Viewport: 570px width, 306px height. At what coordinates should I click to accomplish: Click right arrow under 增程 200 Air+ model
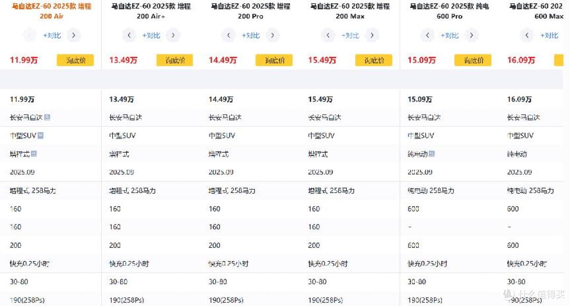pos(173,35)
